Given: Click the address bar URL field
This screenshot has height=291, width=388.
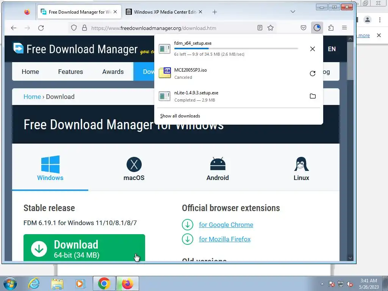Looking at the screenshot, I should [x=173, y=28].
